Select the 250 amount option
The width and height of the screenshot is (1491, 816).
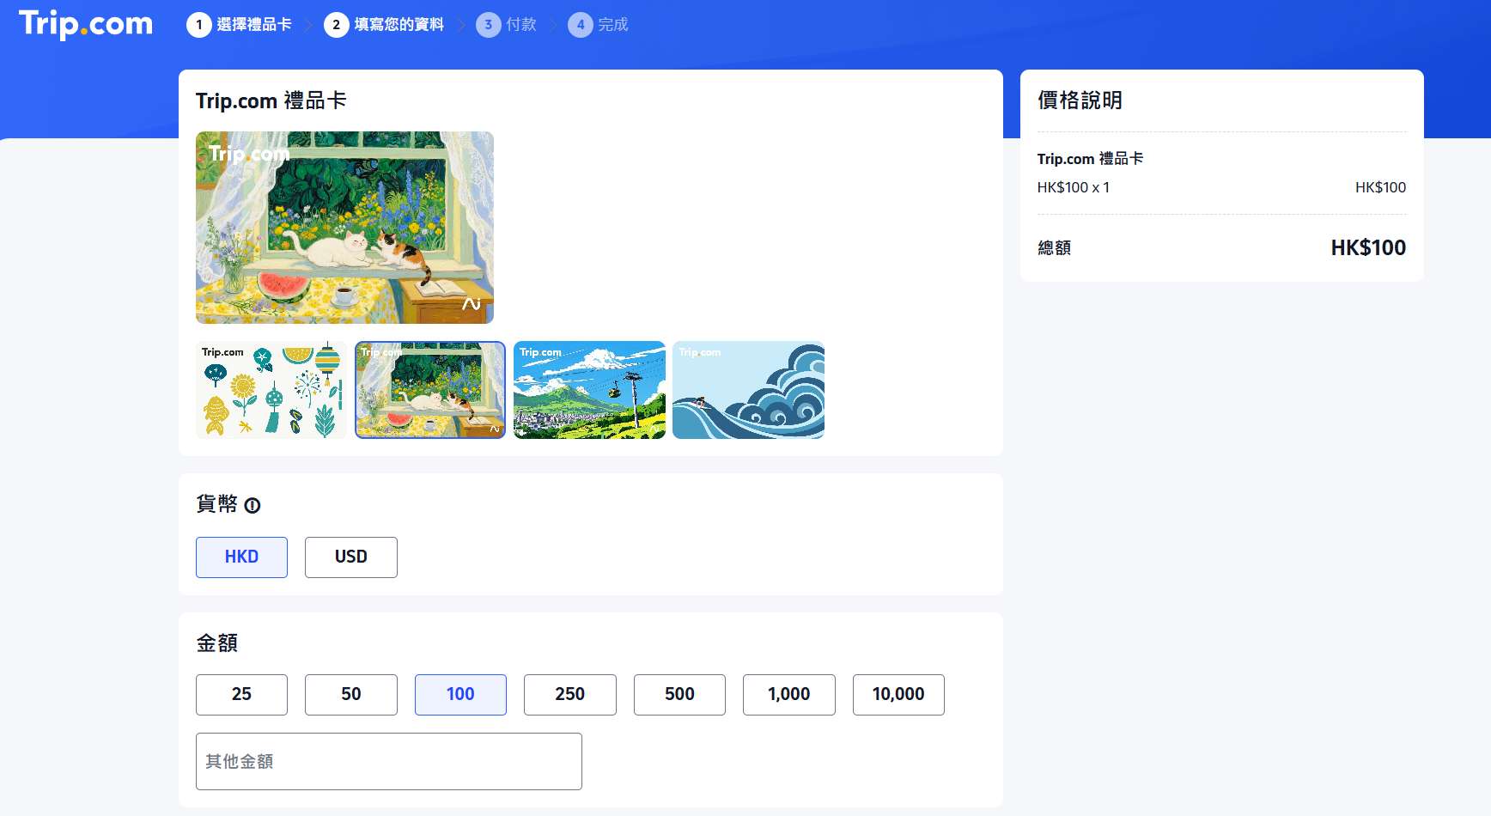pyautogui.click(x=569, y=694)
